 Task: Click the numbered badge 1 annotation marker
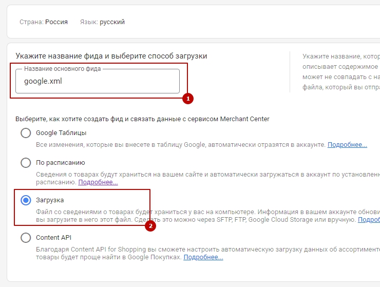point(187,98)
